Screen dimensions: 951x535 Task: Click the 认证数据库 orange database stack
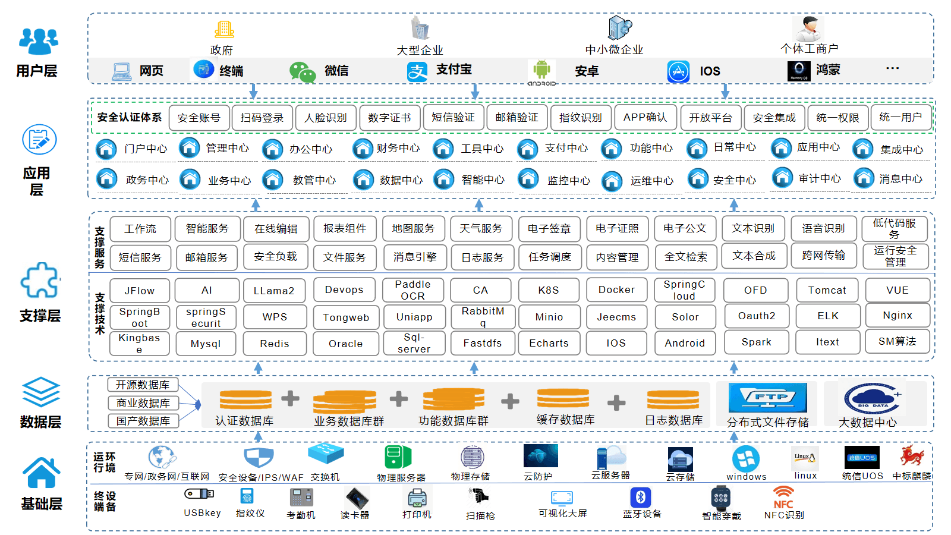[x=245, y=399]
